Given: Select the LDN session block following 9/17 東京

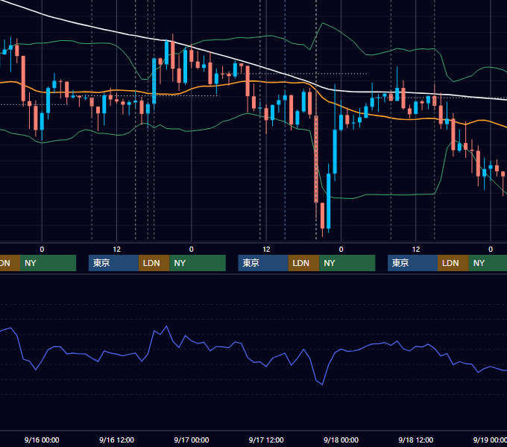Looking at the screenshot, I should pos(303,263).
